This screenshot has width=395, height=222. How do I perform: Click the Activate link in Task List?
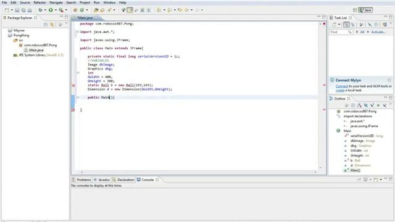[x=378, y=32]
